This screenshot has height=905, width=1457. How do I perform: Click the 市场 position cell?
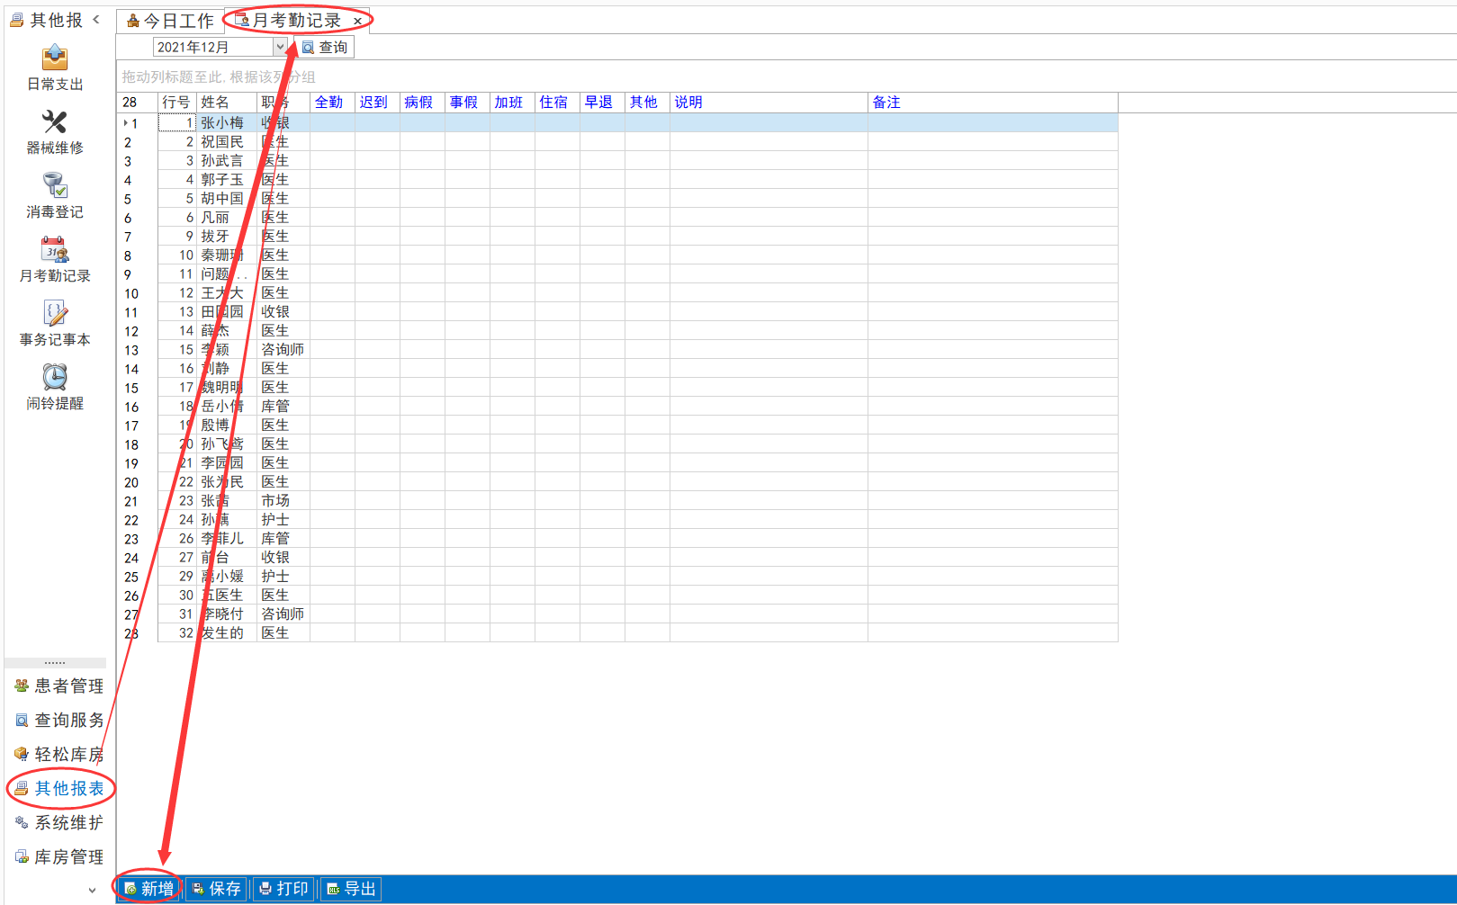tap(283, 501)
